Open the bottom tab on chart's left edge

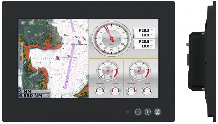click(x=21, y=70)
